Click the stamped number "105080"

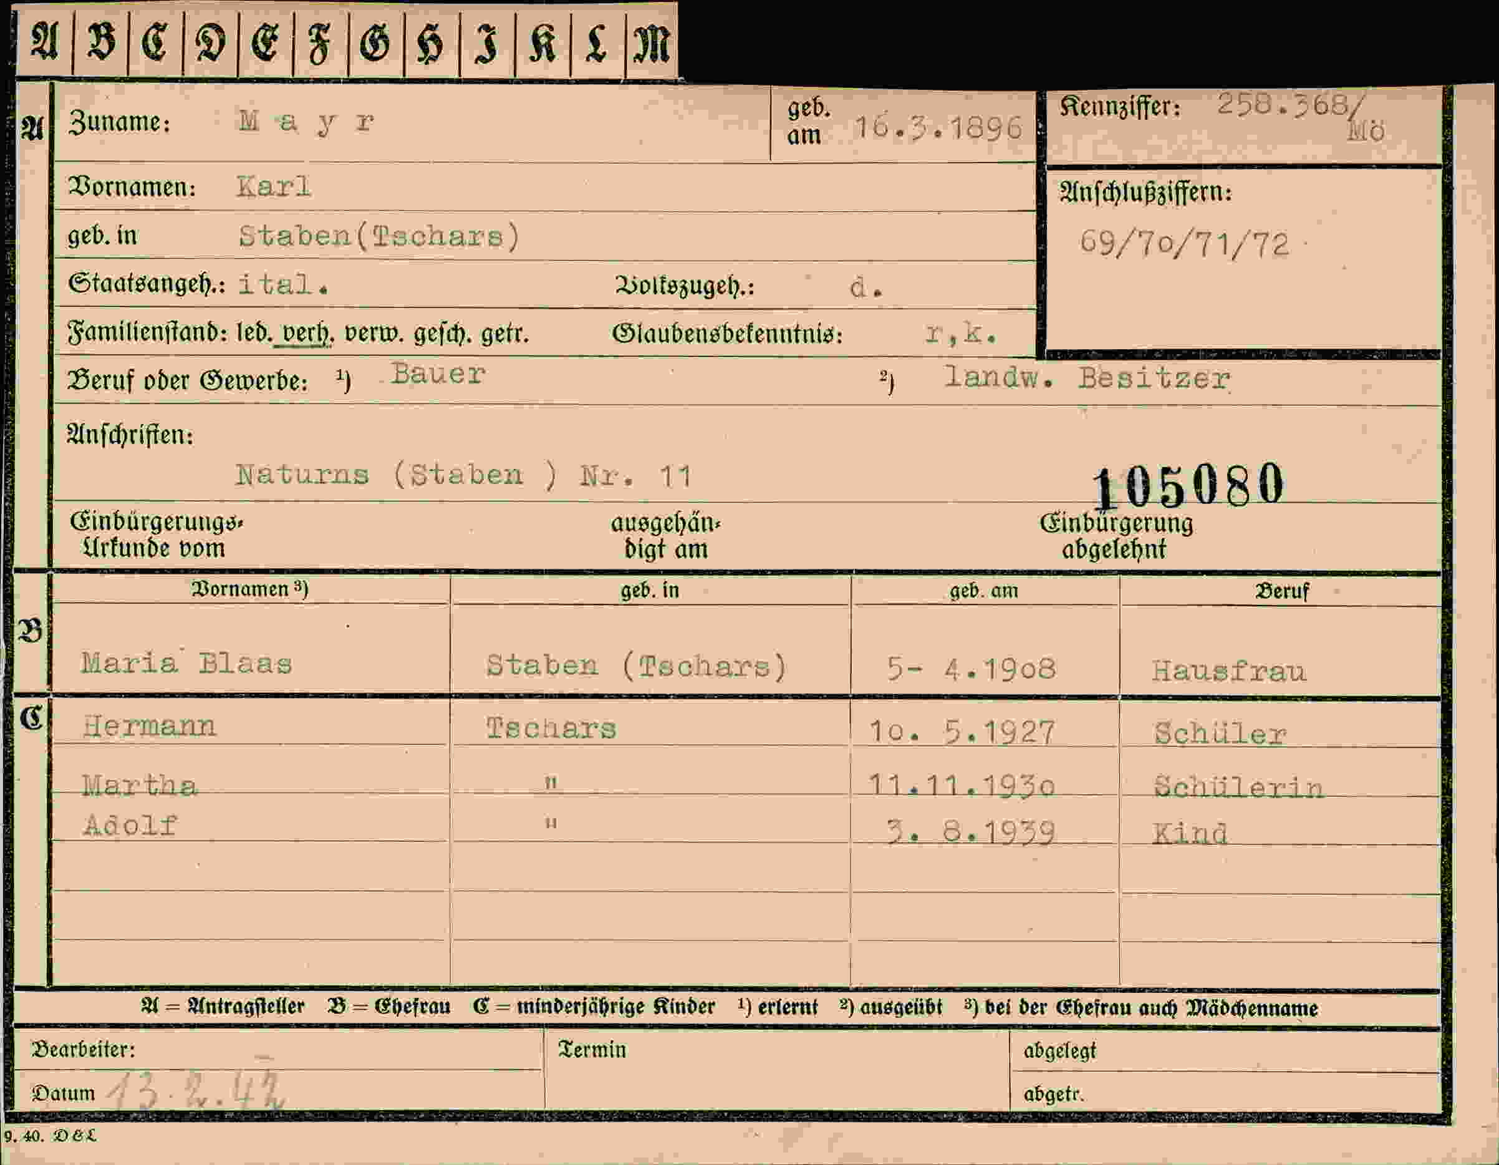pyautogui.click(x=1188, y=485)
